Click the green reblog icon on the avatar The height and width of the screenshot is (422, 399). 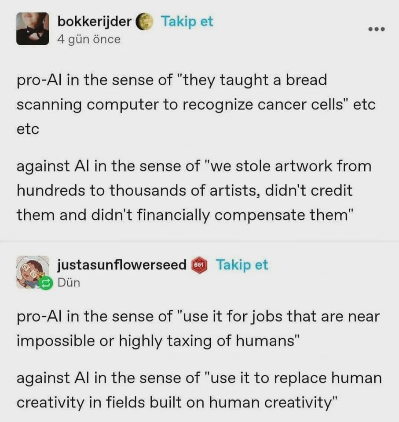[45, 283]
